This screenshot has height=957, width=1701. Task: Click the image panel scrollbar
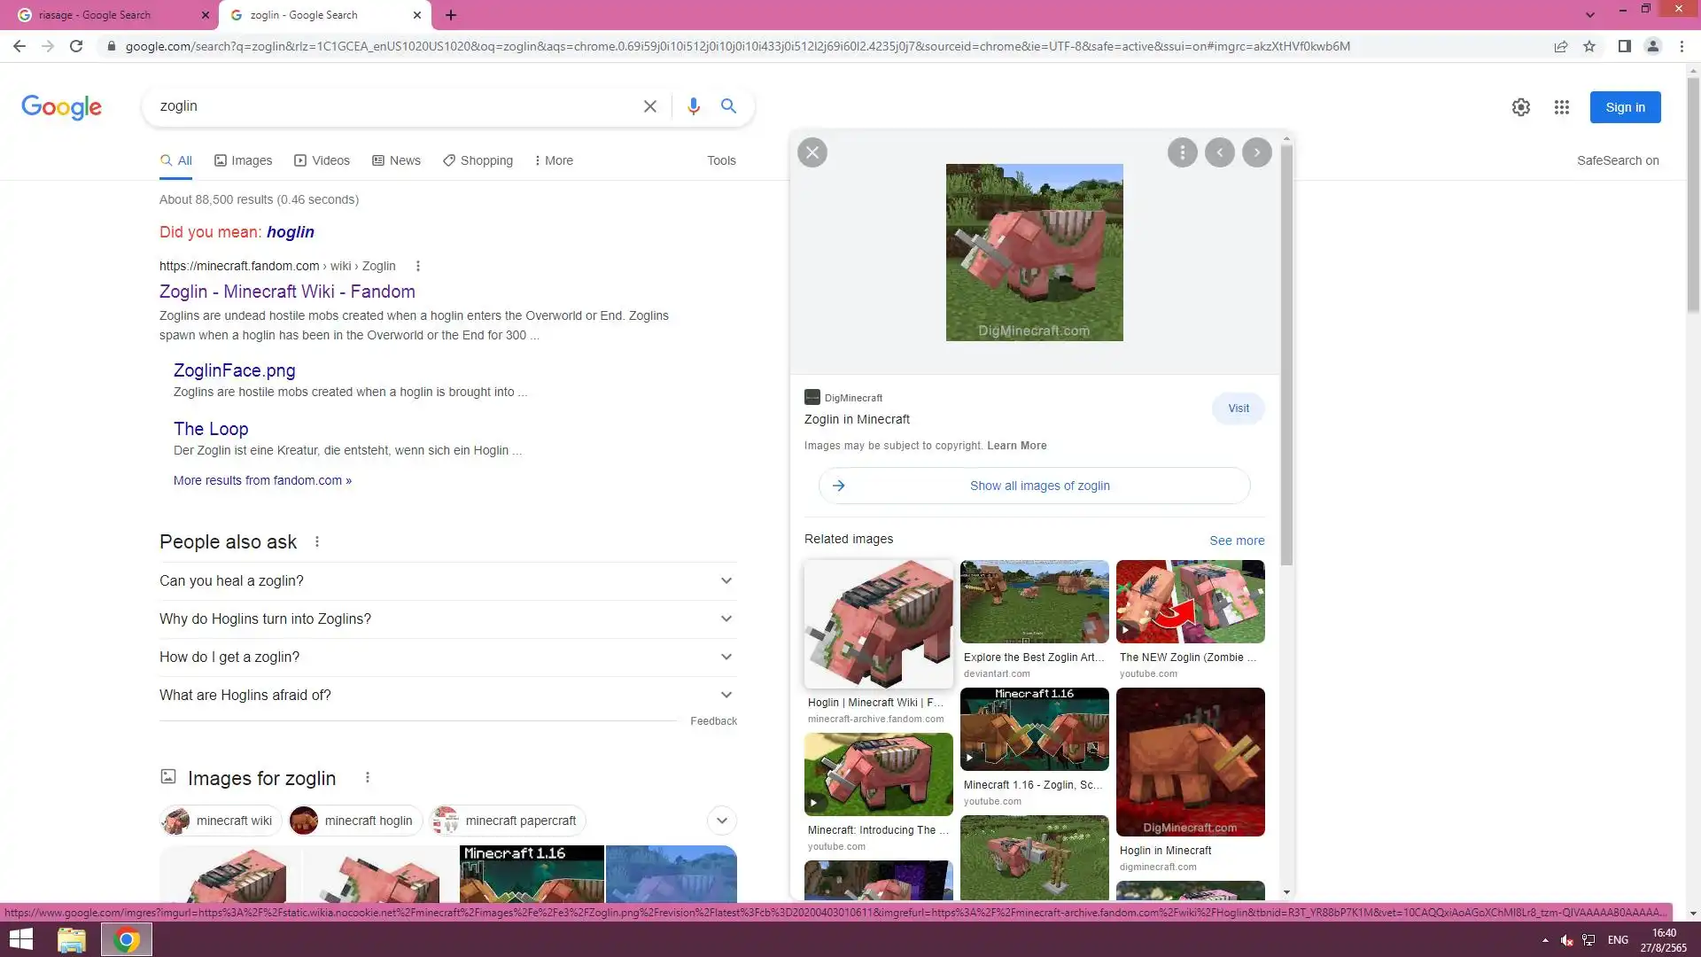pyautogui.click(x=1286, y=354)
